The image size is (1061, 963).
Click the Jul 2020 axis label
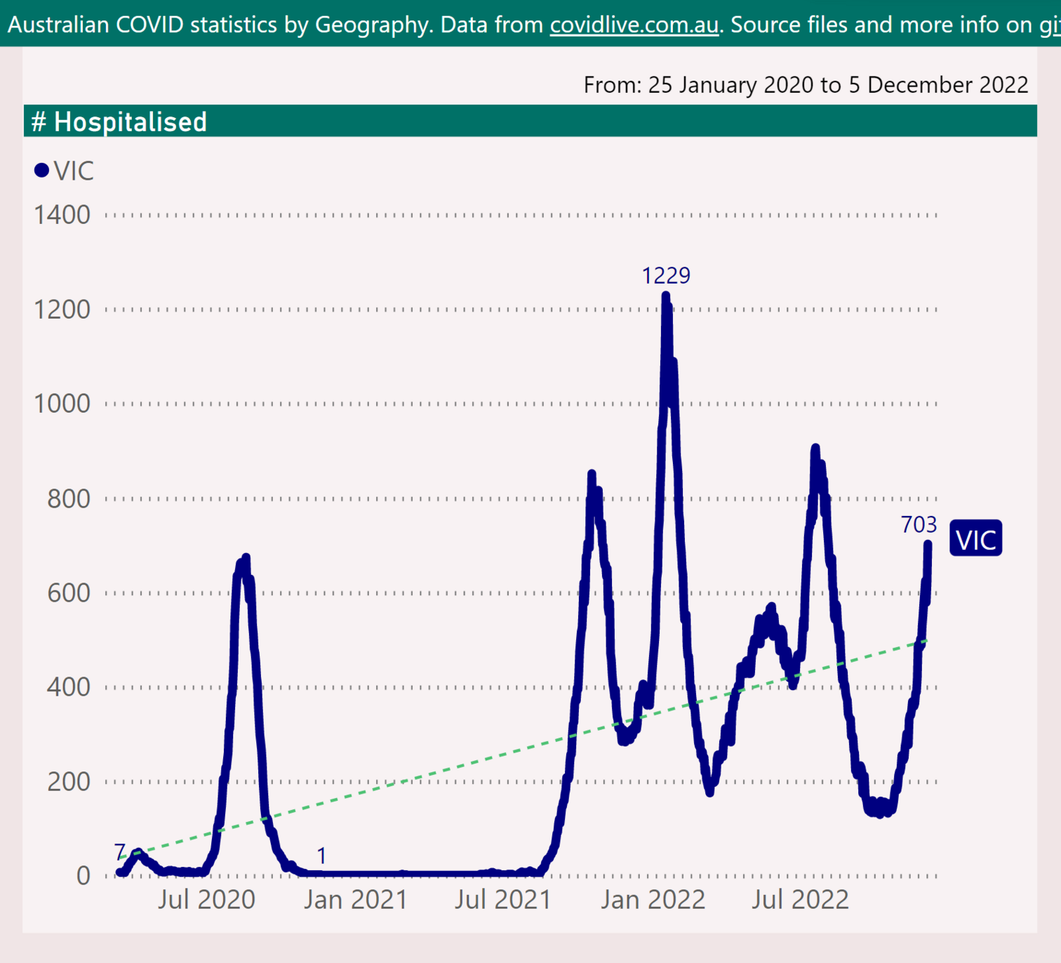206,899
